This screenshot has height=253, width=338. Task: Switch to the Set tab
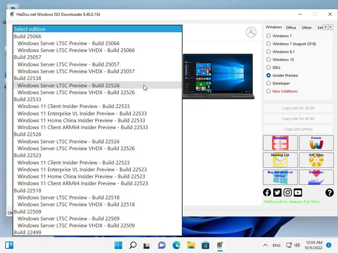[320, 28]
